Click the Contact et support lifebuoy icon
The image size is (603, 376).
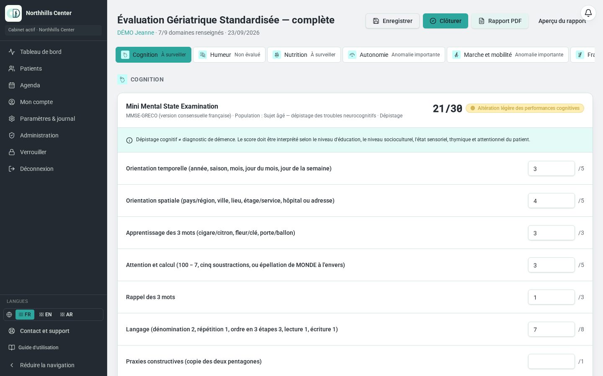click(x=12, y=331)
